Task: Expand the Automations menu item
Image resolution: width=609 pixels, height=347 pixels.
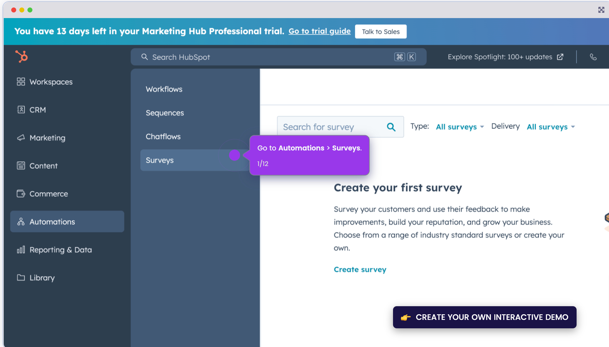Action: (52, 221)
